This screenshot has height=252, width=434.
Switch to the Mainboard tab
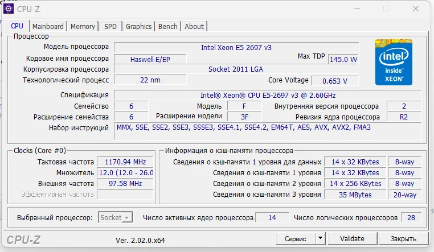coord(48,27)
